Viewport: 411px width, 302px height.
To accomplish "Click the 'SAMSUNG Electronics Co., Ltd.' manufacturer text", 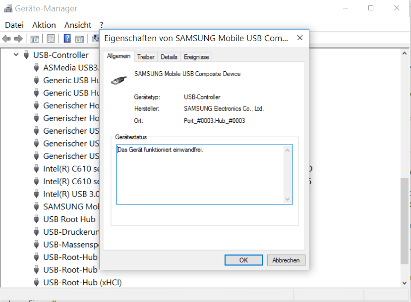I will (x=224, y=108).
